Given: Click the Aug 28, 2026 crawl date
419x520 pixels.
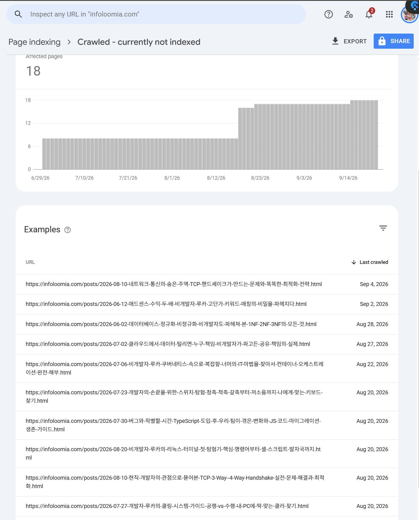Looking at the screenshot, I should [x=372, y=324].
